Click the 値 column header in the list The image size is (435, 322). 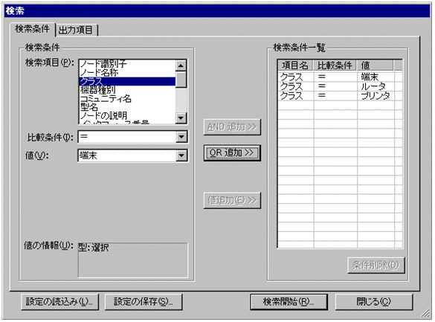click(x=376, y=65)
